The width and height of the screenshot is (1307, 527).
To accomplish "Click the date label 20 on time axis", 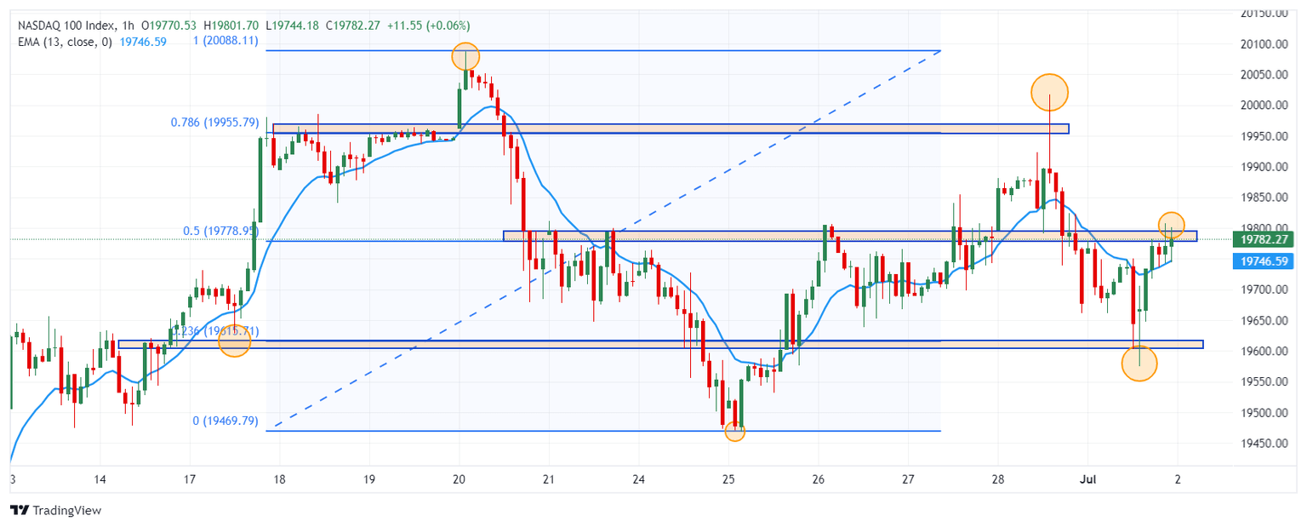I will tap(459, 478).
